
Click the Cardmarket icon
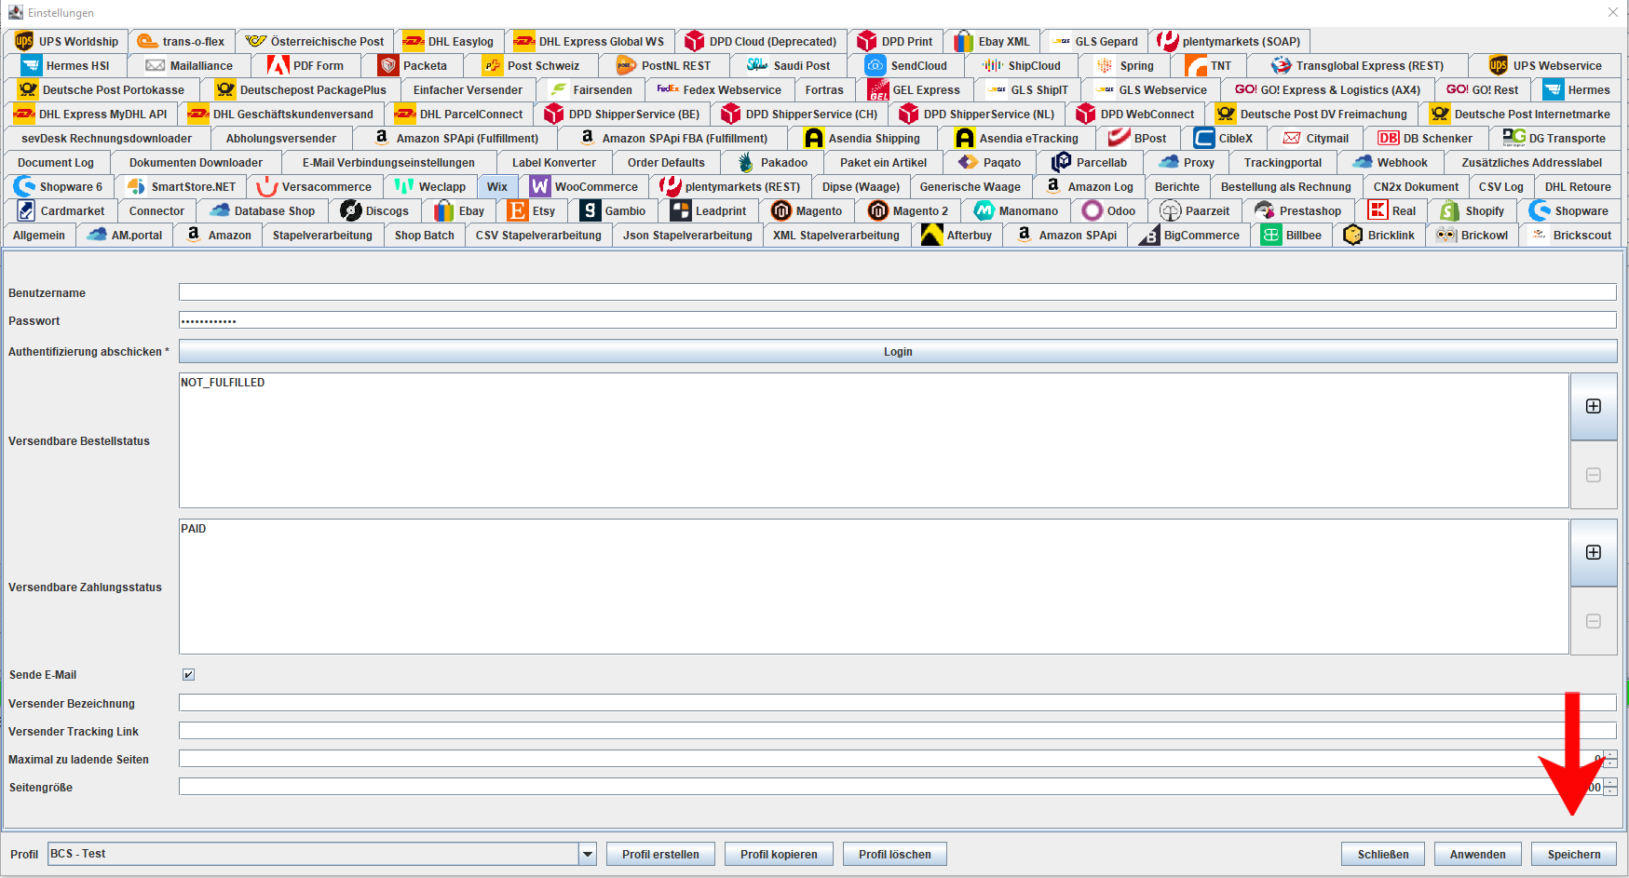(26, 210)
